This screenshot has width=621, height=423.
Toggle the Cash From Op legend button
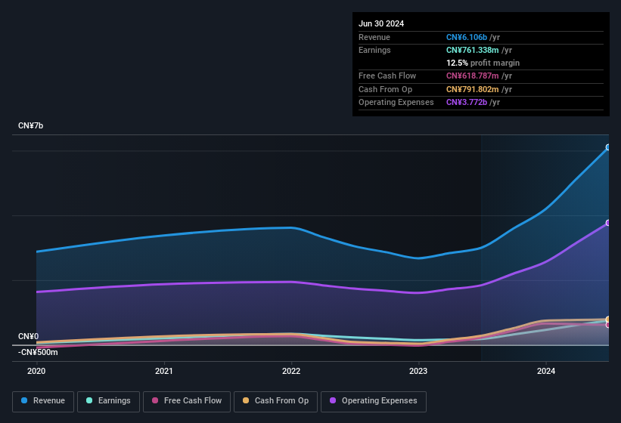(x=275, y=401)
